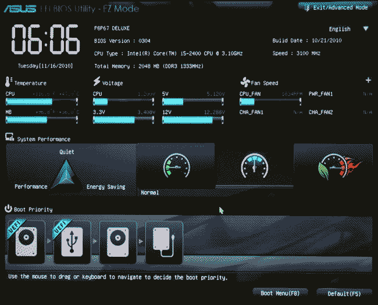378x305 pixels.
Task: Click the System Performance icon
Action: (9, 137)
